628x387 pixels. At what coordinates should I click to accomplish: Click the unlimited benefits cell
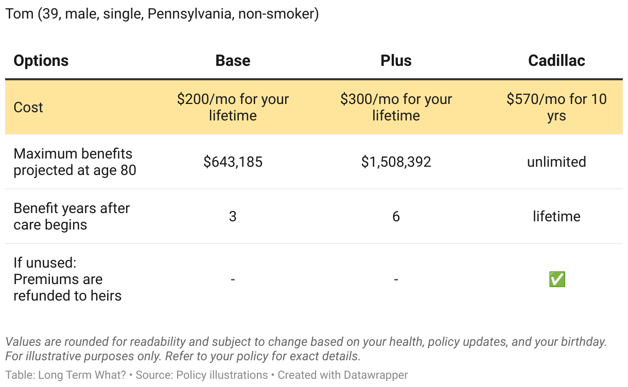point(556,162)
